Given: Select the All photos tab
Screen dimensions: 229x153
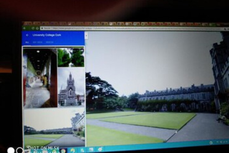Looking at the screenshot, I should pyautogui.click(x=27, y=42).
